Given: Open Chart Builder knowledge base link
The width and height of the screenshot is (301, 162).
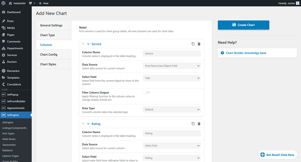Looking at the screenshot, I should tap(246, 53).
